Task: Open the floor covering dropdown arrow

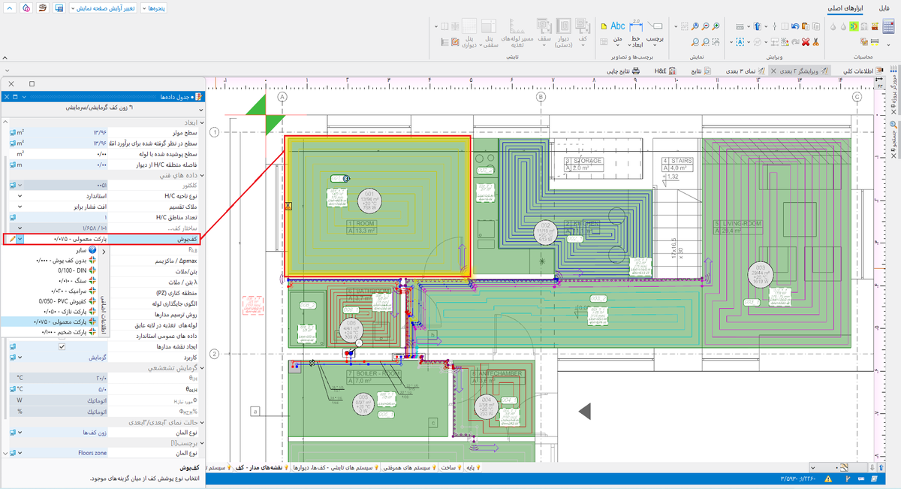Action: click(20, 238)
